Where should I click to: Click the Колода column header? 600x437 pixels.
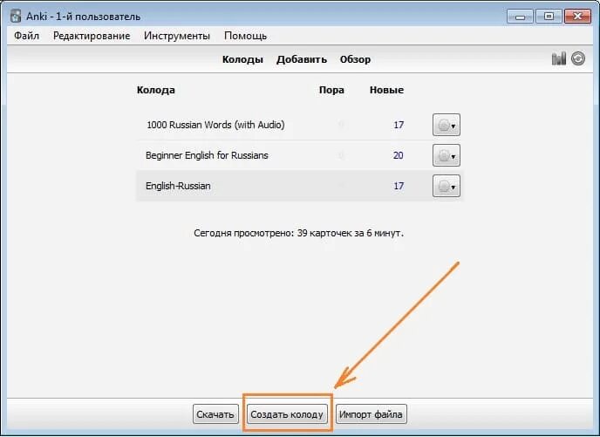pyautogui.click(x=156, y=90)
